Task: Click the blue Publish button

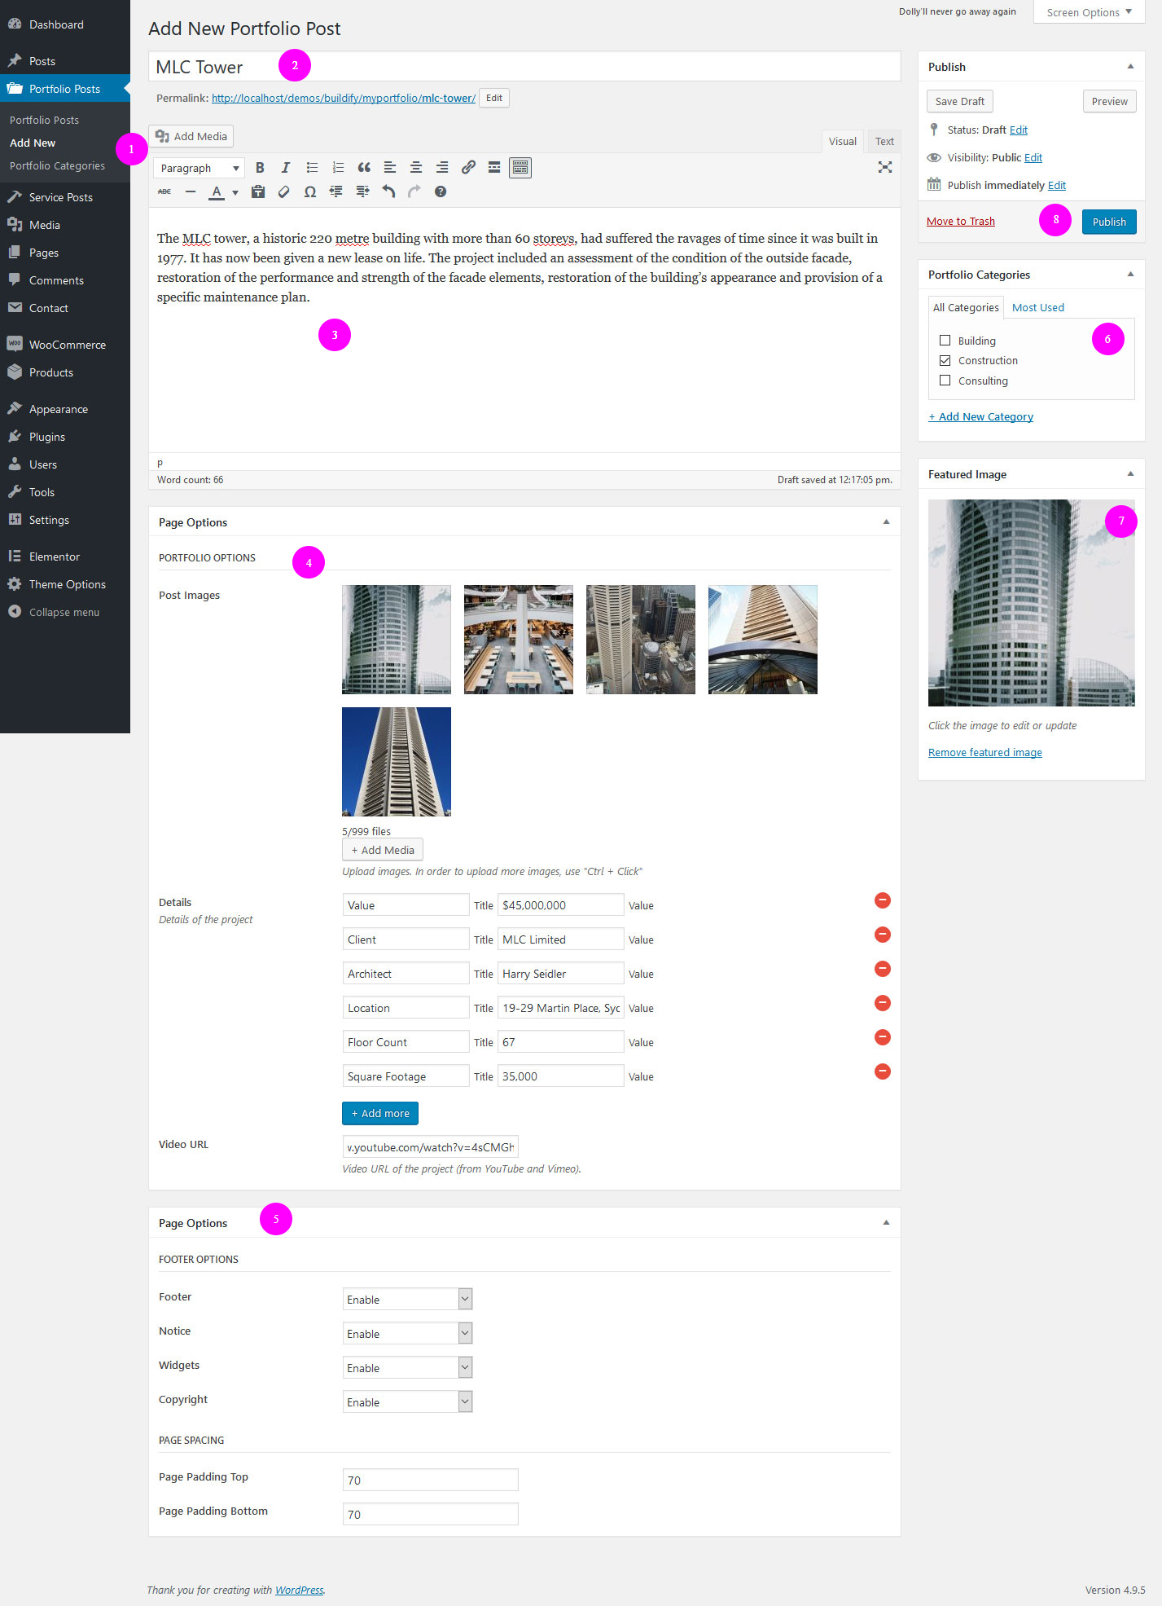Action: pos(1108,222)
